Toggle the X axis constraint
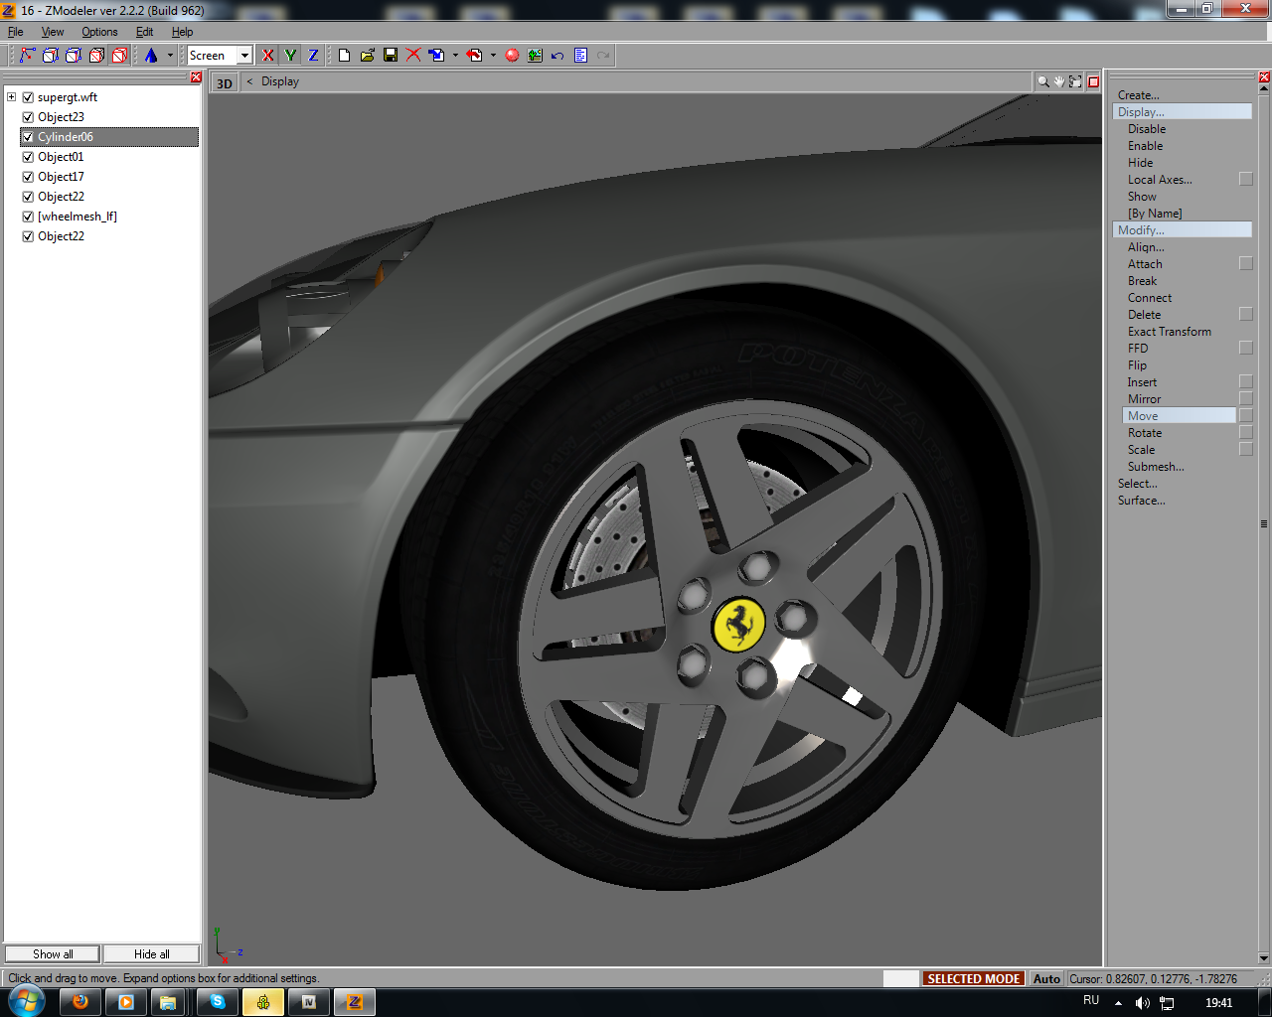 (x=267, y=56)
